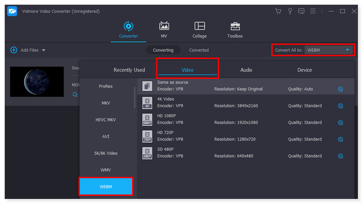
Task: Click the register key icon
Action: pyautogui.click(x=290, y=11)
